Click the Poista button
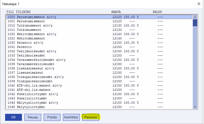The image size is (204, 124). tap(52, 117)
